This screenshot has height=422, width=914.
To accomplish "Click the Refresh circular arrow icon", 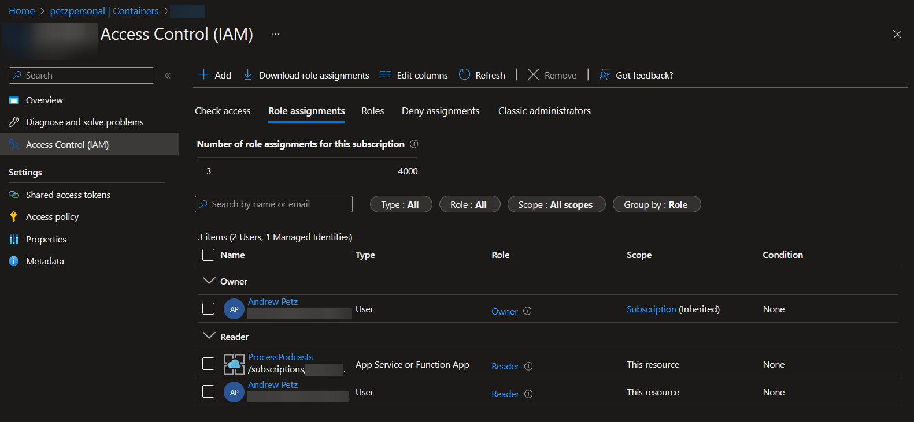I will click(464, 74).
